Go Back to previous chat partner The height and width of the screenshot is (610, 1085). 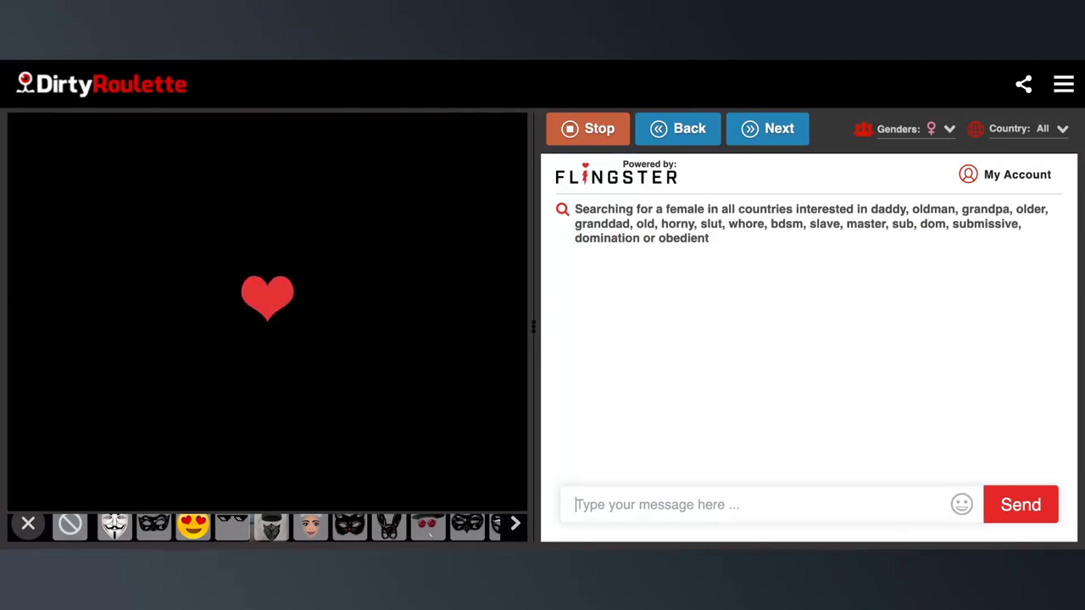pyautogui.click(x=678, y=129)
